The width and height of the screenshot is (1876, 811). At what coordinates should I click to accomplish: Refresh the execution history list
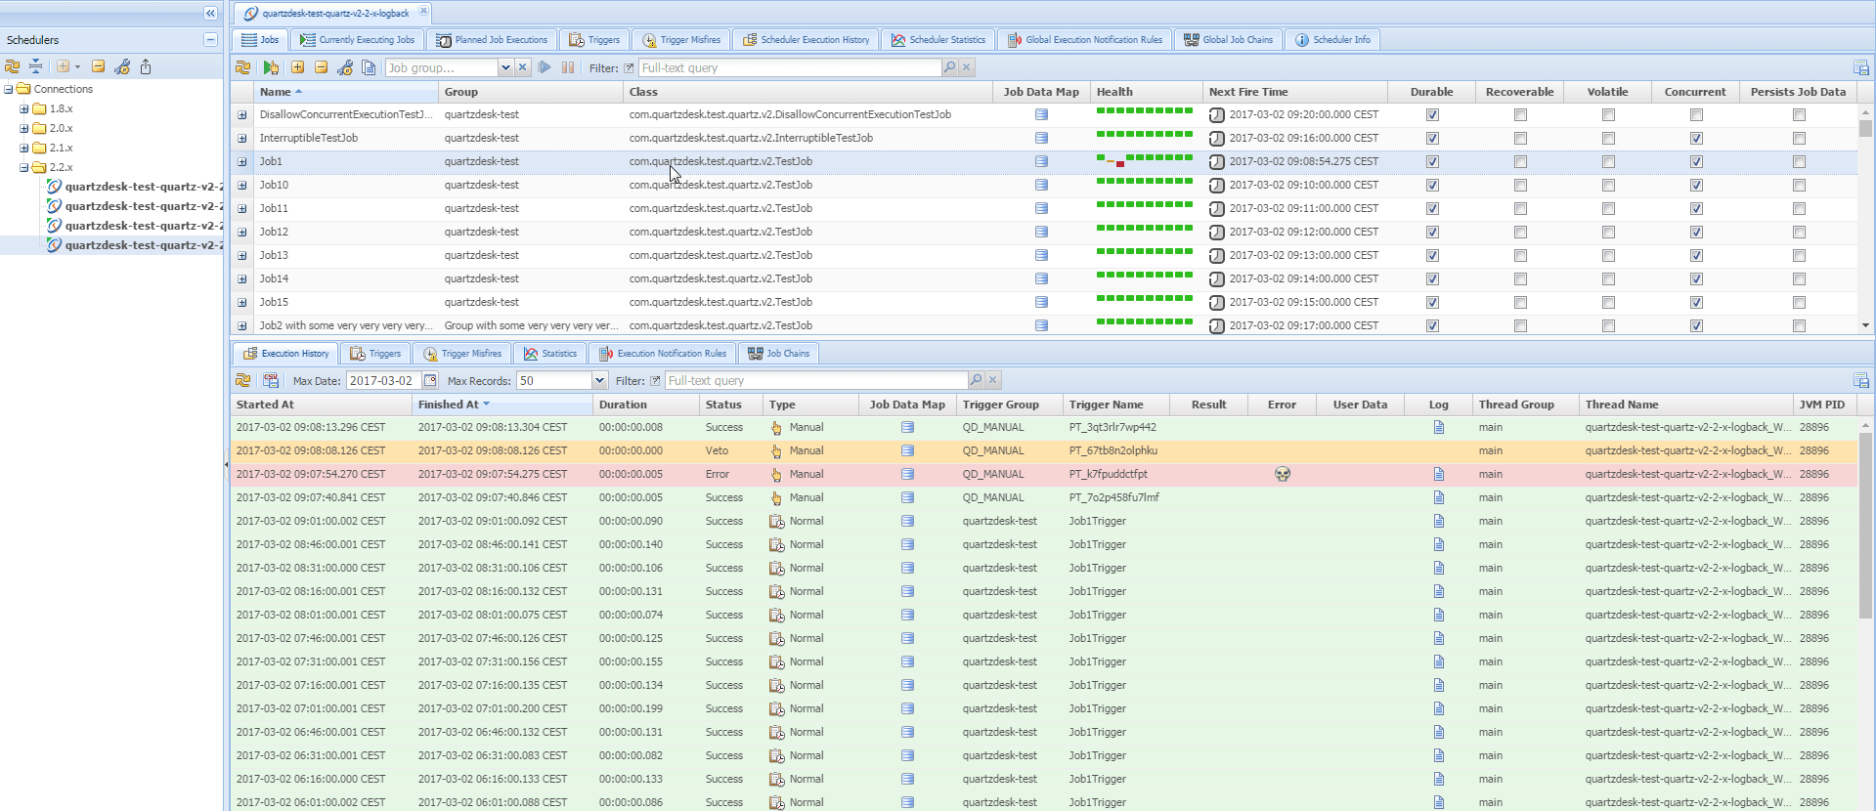click(x=243, y=380)
